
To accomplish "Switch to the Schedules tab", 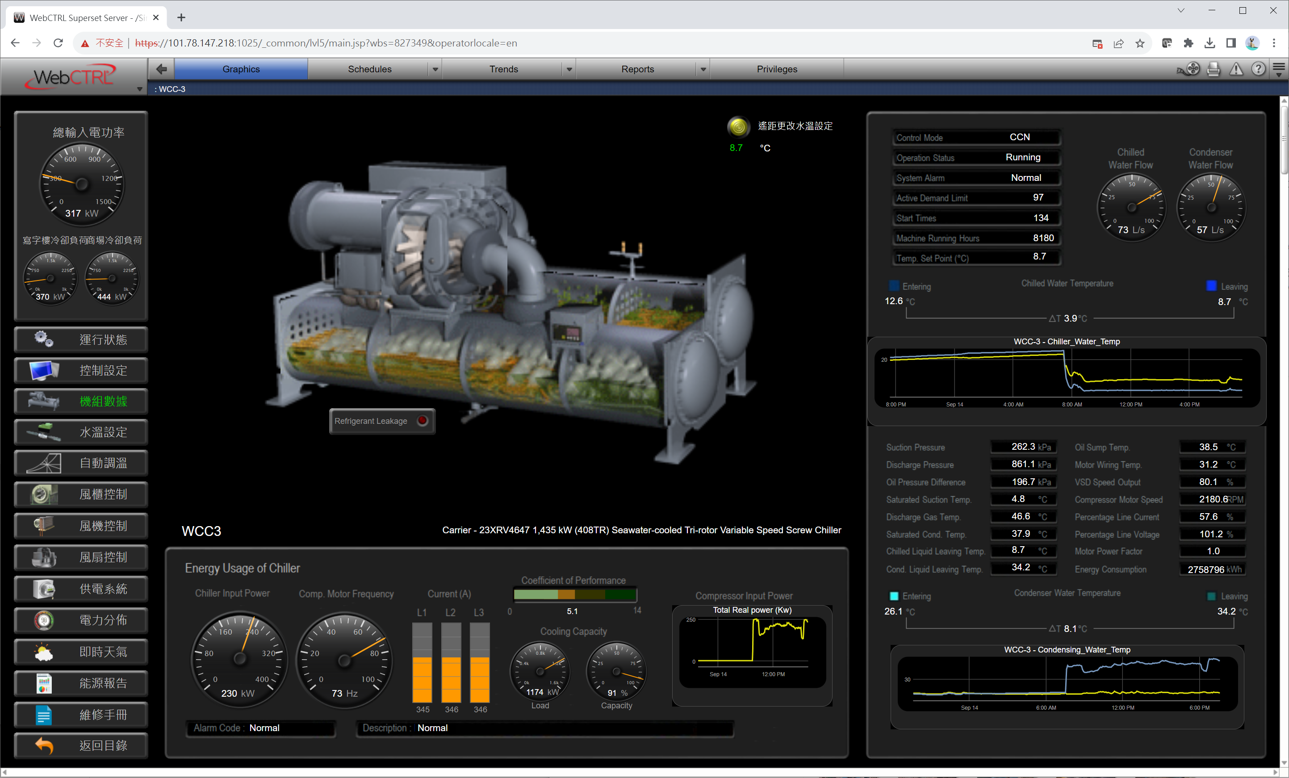I will (369, 69).
